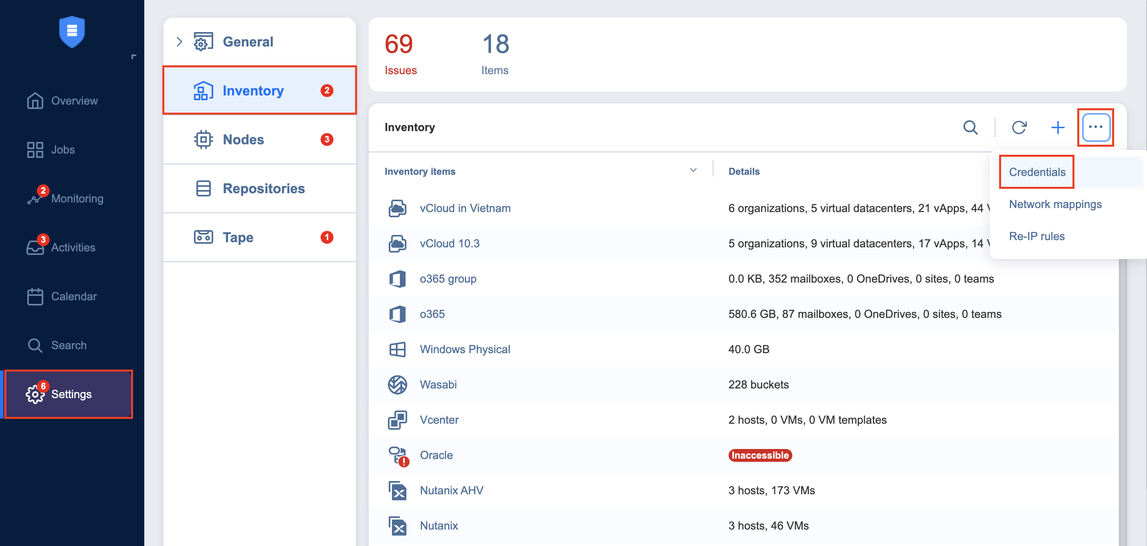Click the Wasabi storage icon
The height and width of the screenshot is (546, 1147).
(x=397, y=385)
